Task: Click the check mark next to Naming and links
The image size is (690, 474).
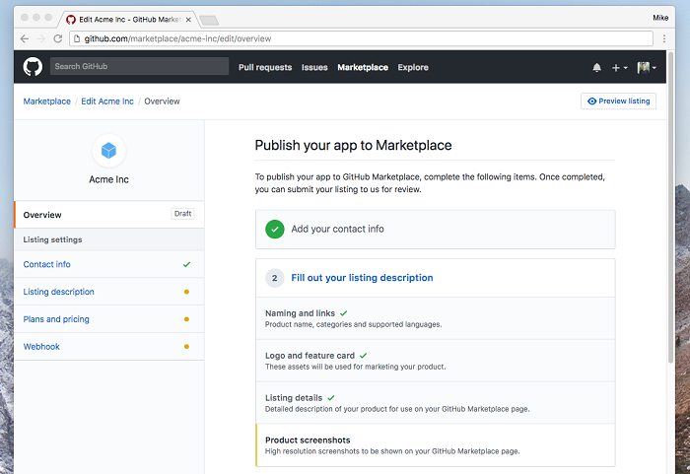Action: click(344, 313)
